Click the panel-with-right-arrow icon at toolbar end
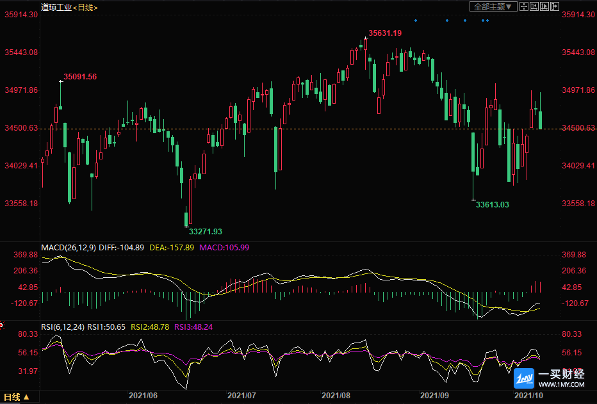 (555, 6)
